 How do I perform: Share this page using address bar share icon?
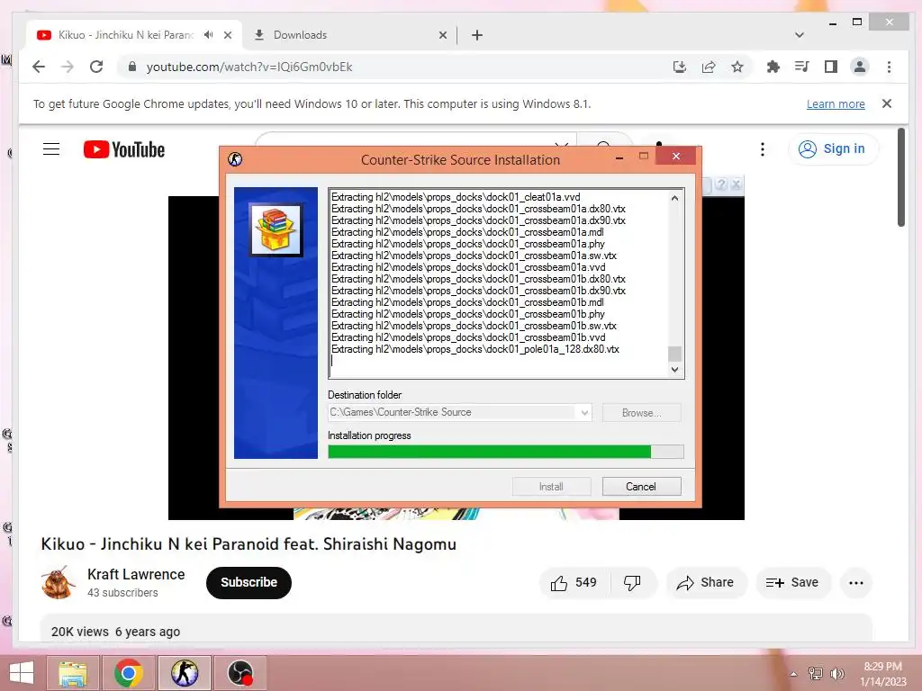[709, 67]
